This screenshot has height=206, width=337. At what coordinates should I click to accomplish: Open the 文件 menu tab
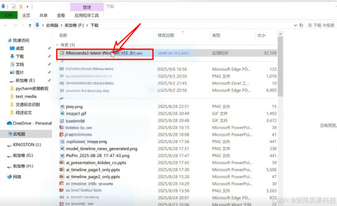[x=9, y=15]
